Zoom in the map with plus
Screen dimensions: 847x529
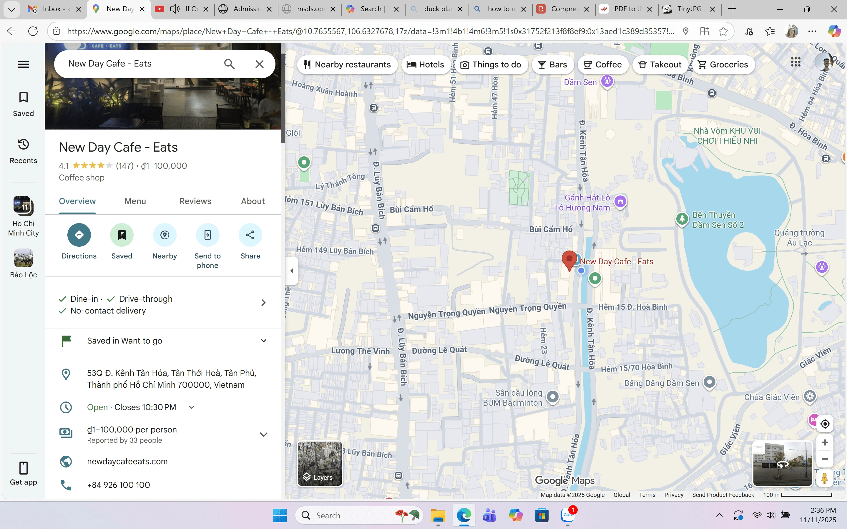pos(825,443)
